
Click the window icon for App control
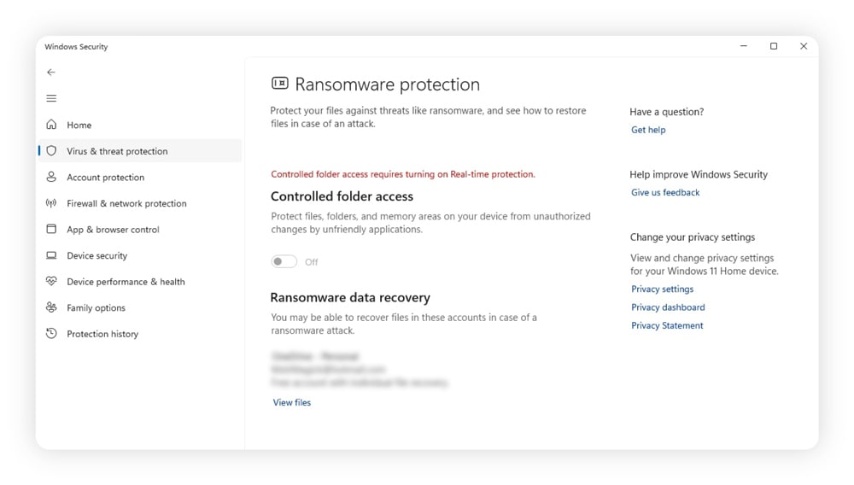[x=51, y=229]
